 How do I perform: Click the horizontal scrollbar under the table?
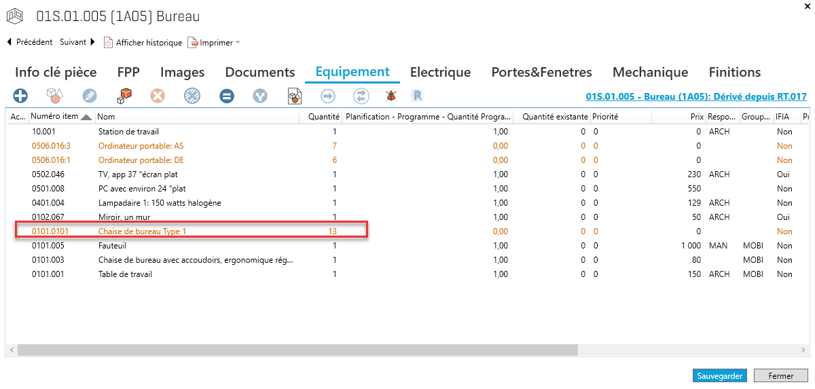click(x=297, y=350)
